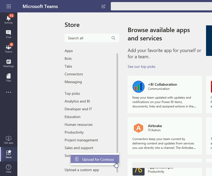
Task: Open the +BI Collaboration title
Action: point(162,84)
